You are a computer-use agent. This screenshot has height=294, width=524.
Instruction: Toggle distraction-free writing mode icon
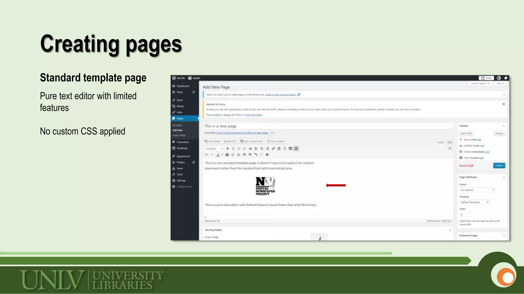(450, 148)
